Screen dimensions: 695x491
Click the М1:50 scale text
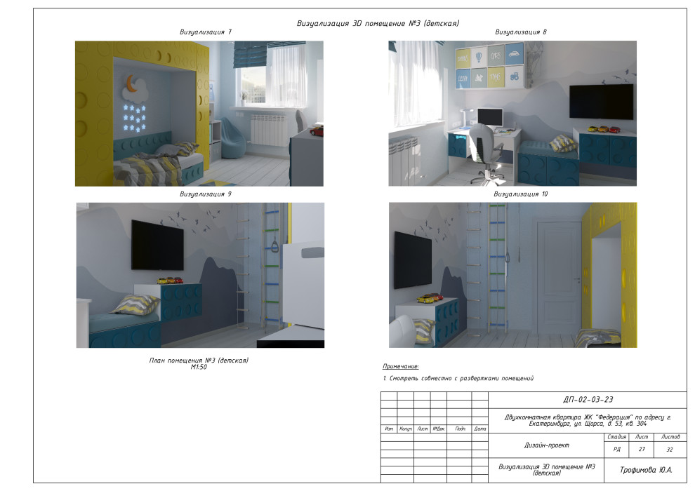199,367
